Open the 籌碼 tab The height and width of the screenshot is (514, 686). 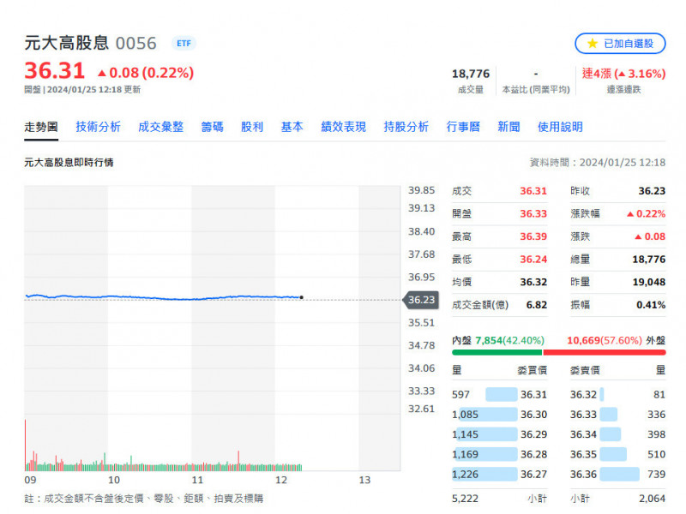click(212, 127)
